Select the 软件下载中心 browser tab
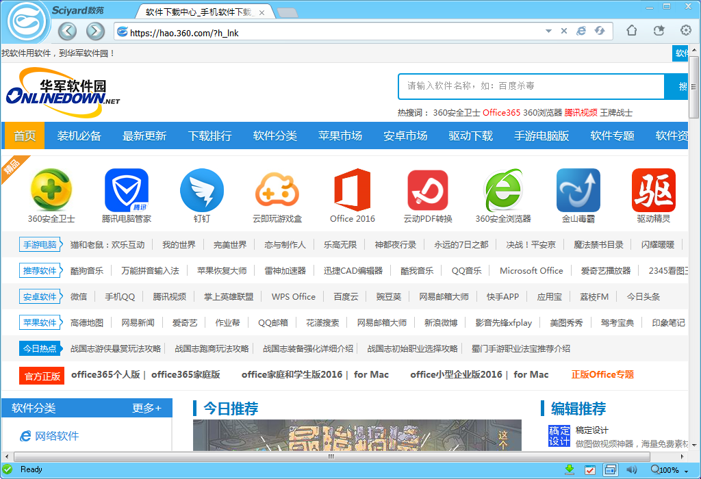Screen dimensions: 701x479 pos(199,12)
